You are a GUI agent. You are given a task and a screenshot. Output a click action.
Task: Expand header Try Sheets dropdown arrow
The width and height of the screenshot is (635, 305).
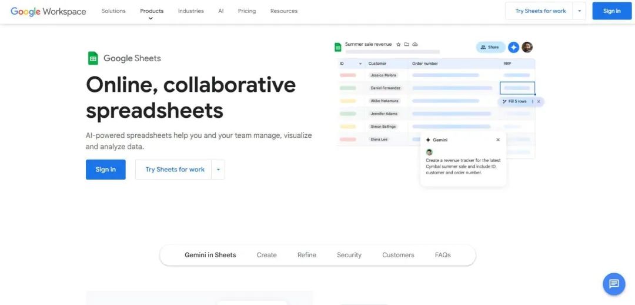(x=580, y=11)
